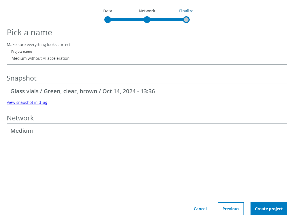Image resolution: width=294 pixels, height=222 pixels.
Task: Click the text Make sure everything looks correct
Action: click(x=38, y=45)
